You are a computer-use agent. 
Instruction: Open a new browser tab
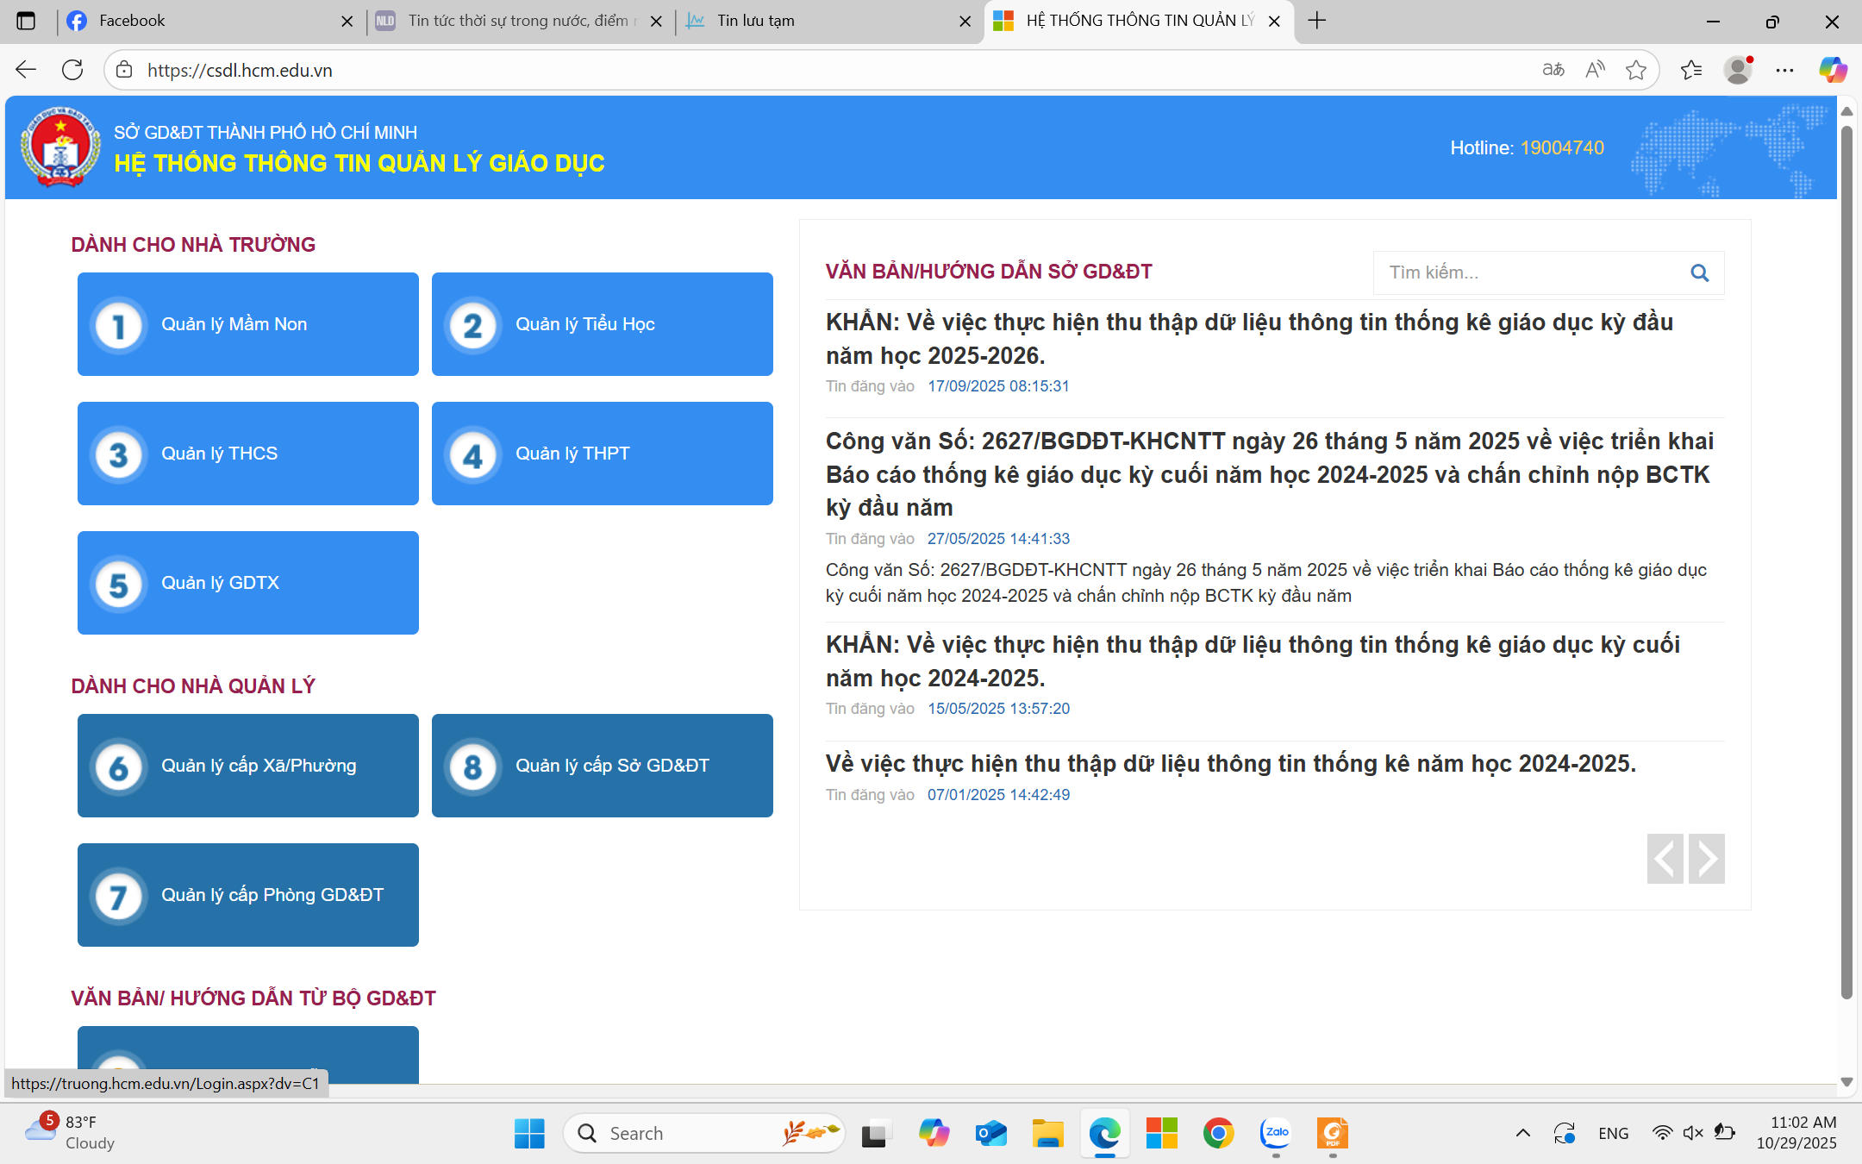[1317, 21]
